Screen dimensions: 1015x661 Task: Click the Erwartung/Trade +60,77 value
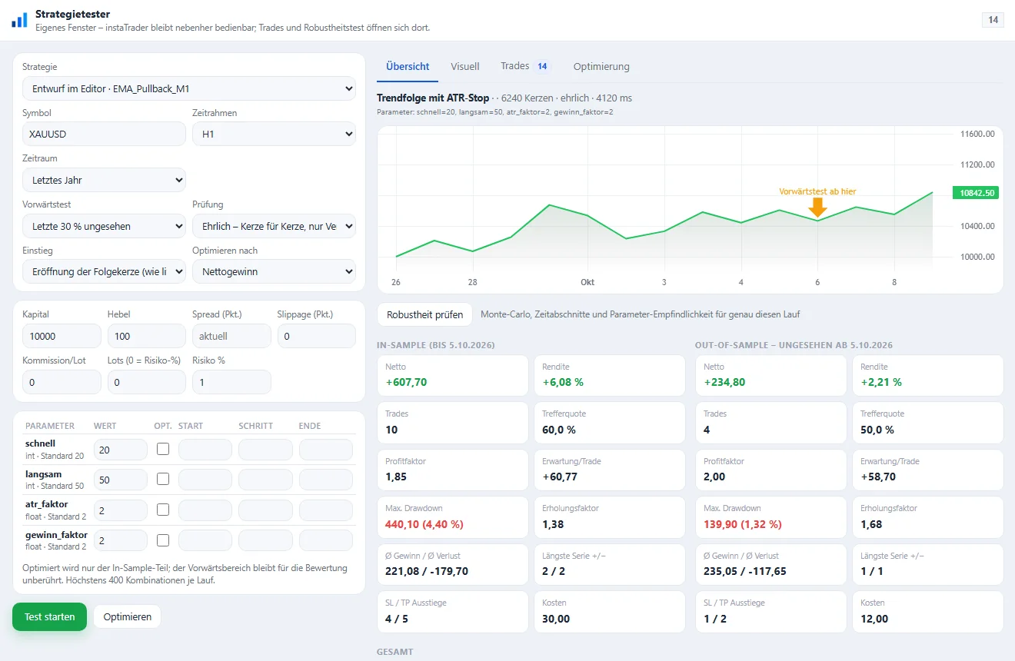point(561,477)
